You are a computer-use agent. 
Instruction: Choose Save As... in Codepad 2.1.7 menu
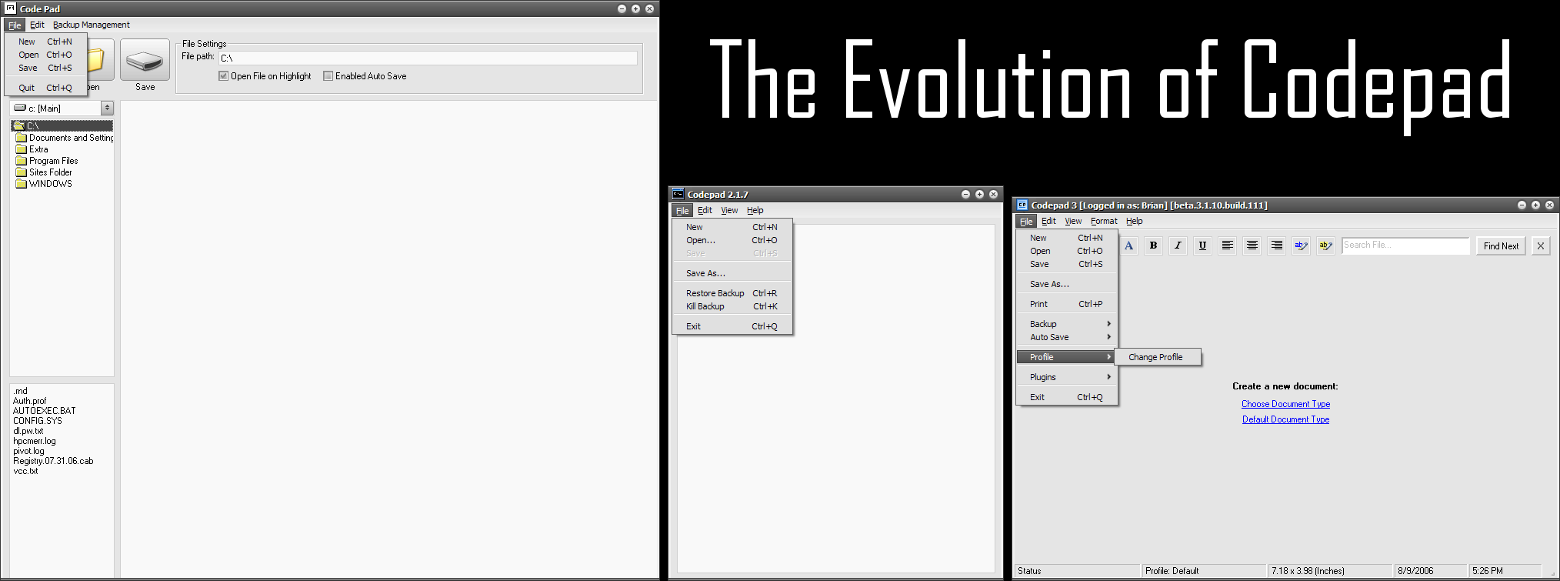[x=732, y=273]
